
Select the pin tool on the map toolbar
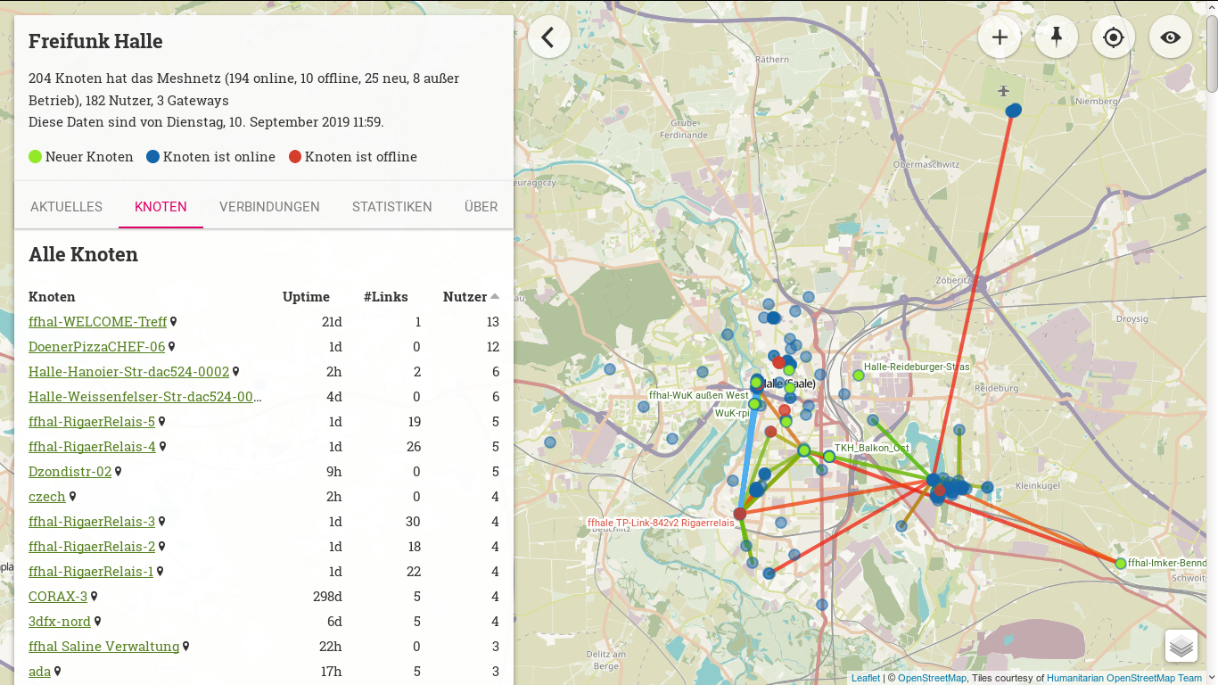pyautogui.click(x=1057, y=37)
